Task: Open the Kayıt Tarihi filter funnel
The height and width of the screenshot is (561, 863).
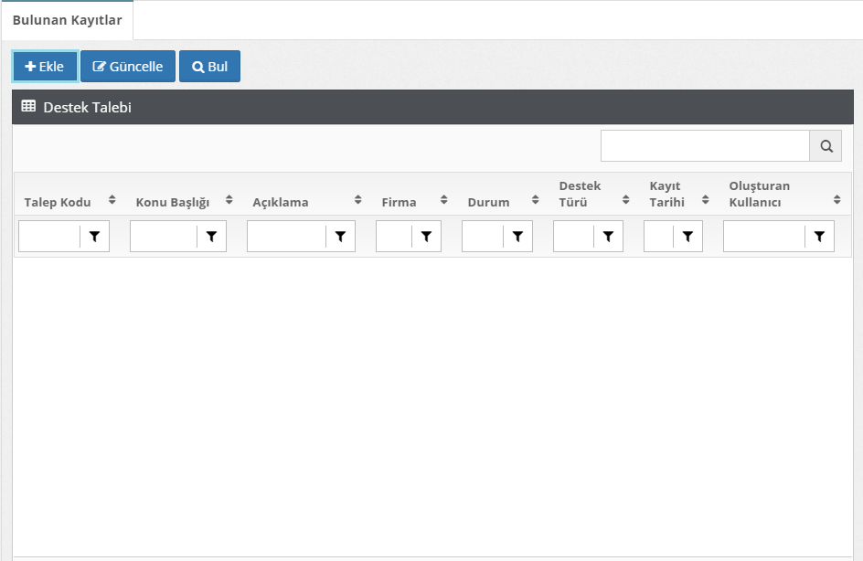Action: [687, 237]
